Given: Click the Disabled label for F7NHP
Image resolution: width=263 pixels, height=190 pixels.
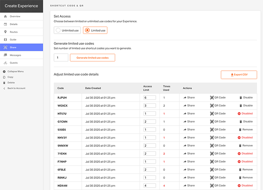Looking at the screenshot, I should 247,162.
